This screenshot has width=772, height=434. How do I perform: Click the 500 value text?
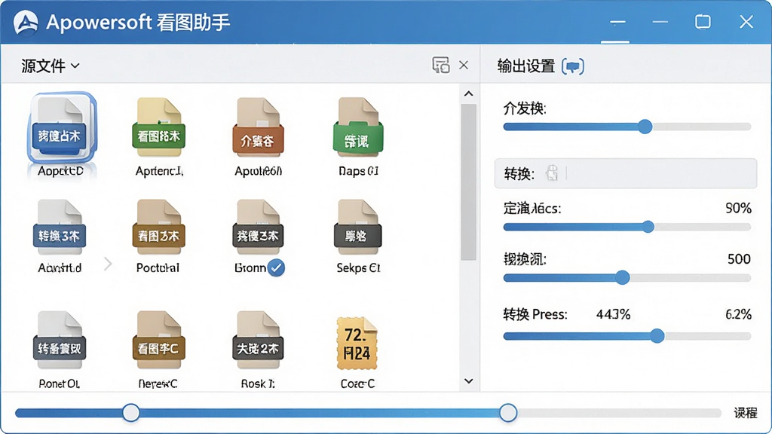[739, 259]
